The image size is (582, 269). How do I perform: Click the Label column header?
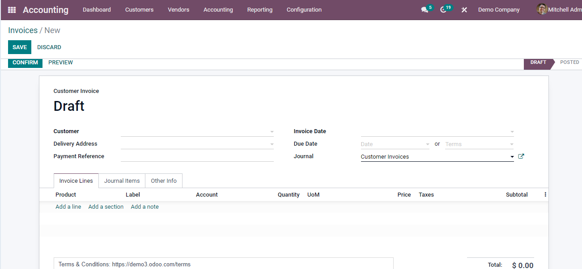pyautogui.click(x=133, y=195)
